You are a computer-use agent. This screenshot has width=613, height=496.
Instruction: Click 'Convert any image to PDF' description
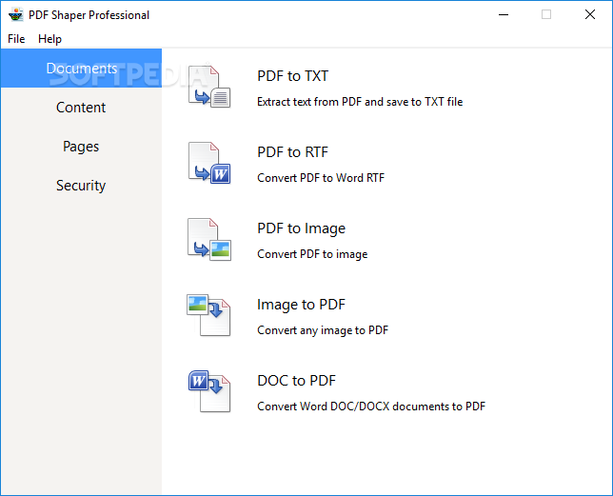323,330
